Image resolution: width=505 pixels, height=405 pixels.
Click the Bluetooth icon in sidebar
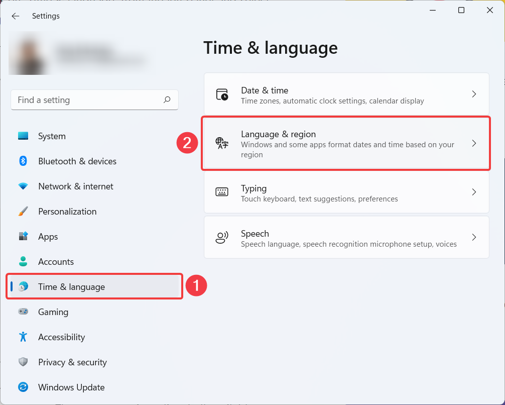point(23,161)
